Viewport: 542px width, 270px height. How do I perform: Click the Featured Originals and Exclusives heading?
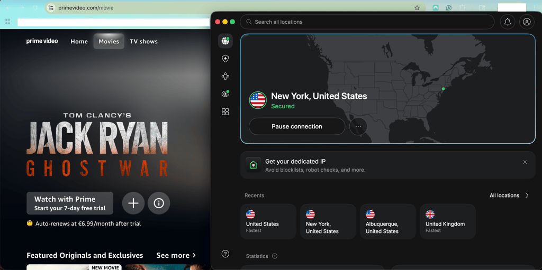coord(85,256)
